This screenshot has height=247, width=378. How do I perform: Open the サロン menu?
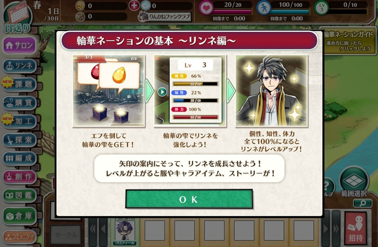19,45
